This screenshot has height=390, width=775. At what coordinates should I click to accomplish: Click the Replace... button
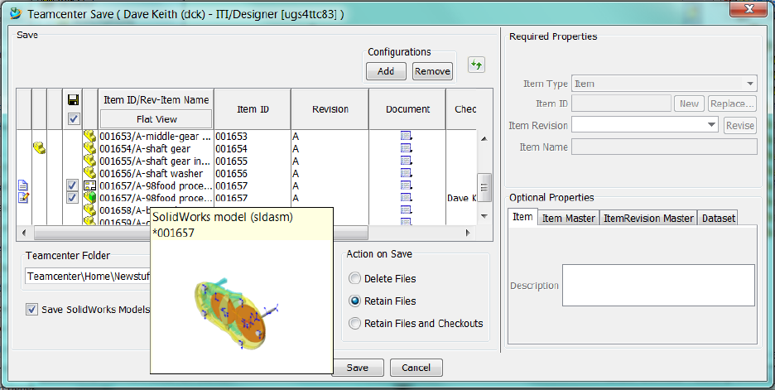(x=732, y=104)
